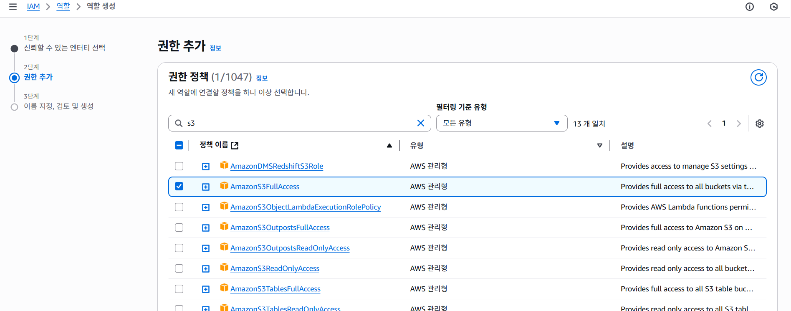Viewport: 791px width, 311px height.
Task: Check the AmazonDMSRedshiftS3Role checkbox
Action: pos(179,166)
